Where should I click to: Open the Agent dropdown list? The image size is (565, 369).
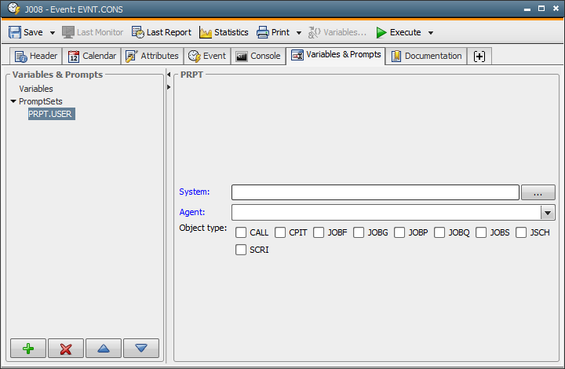(547, 213)
